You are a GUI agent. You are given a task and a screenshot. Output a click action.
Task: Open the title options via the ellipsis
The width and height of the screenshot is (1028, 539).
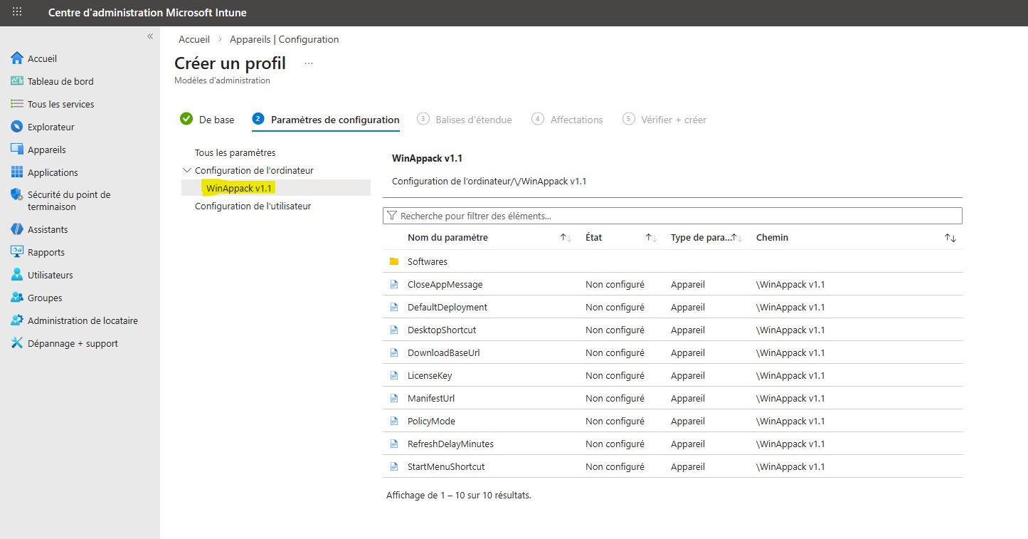(307, 63)
